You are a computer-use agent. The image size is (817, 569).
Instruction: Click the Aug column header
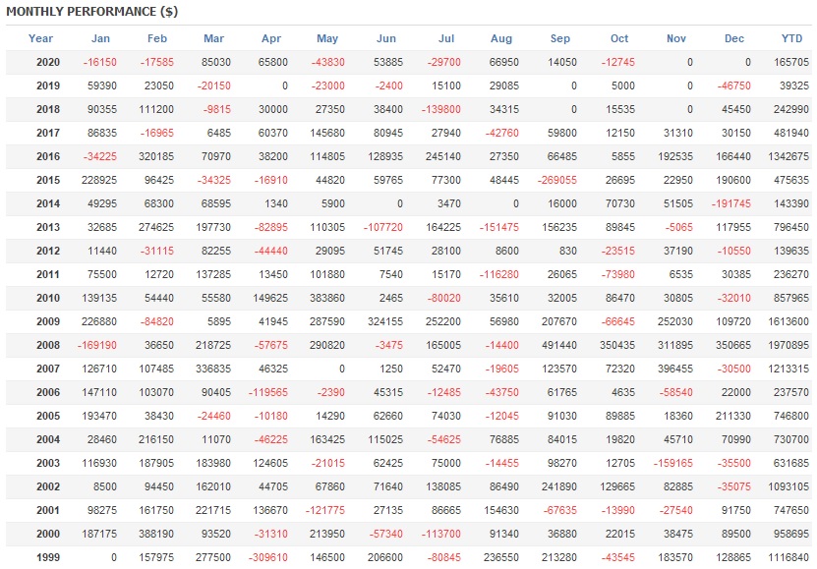tap(501, 38)
